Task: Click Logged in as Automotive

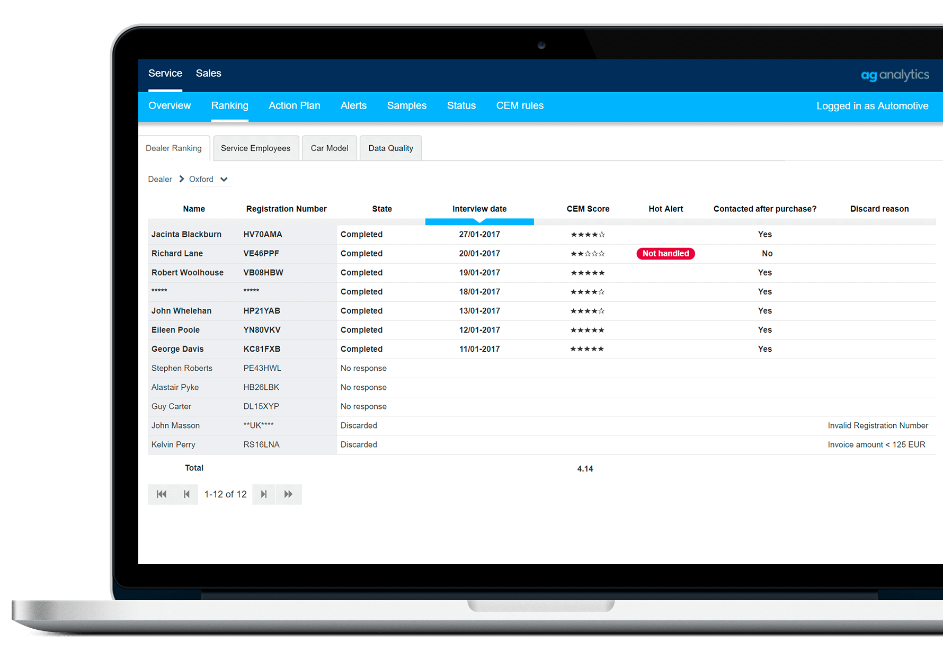Action: coord(873,106)
